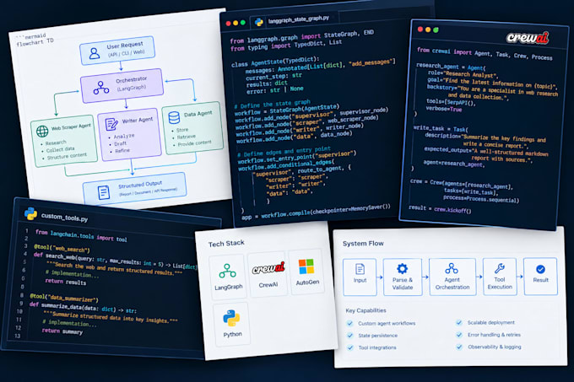Click the red dot in langgraph window
574x382 pixels.
[x=229, y=24]
